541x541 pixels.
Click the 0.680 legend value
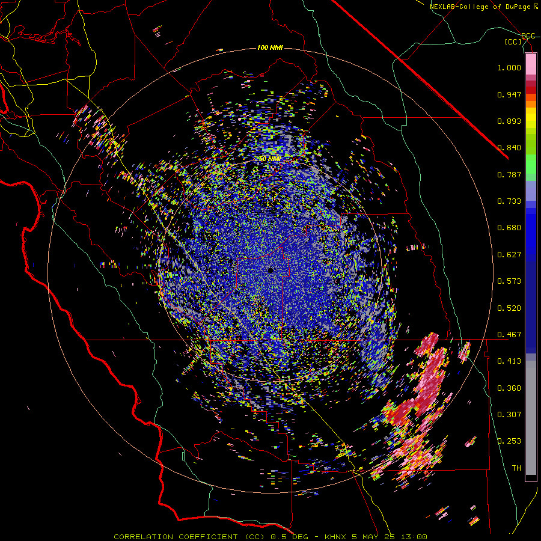509,228
